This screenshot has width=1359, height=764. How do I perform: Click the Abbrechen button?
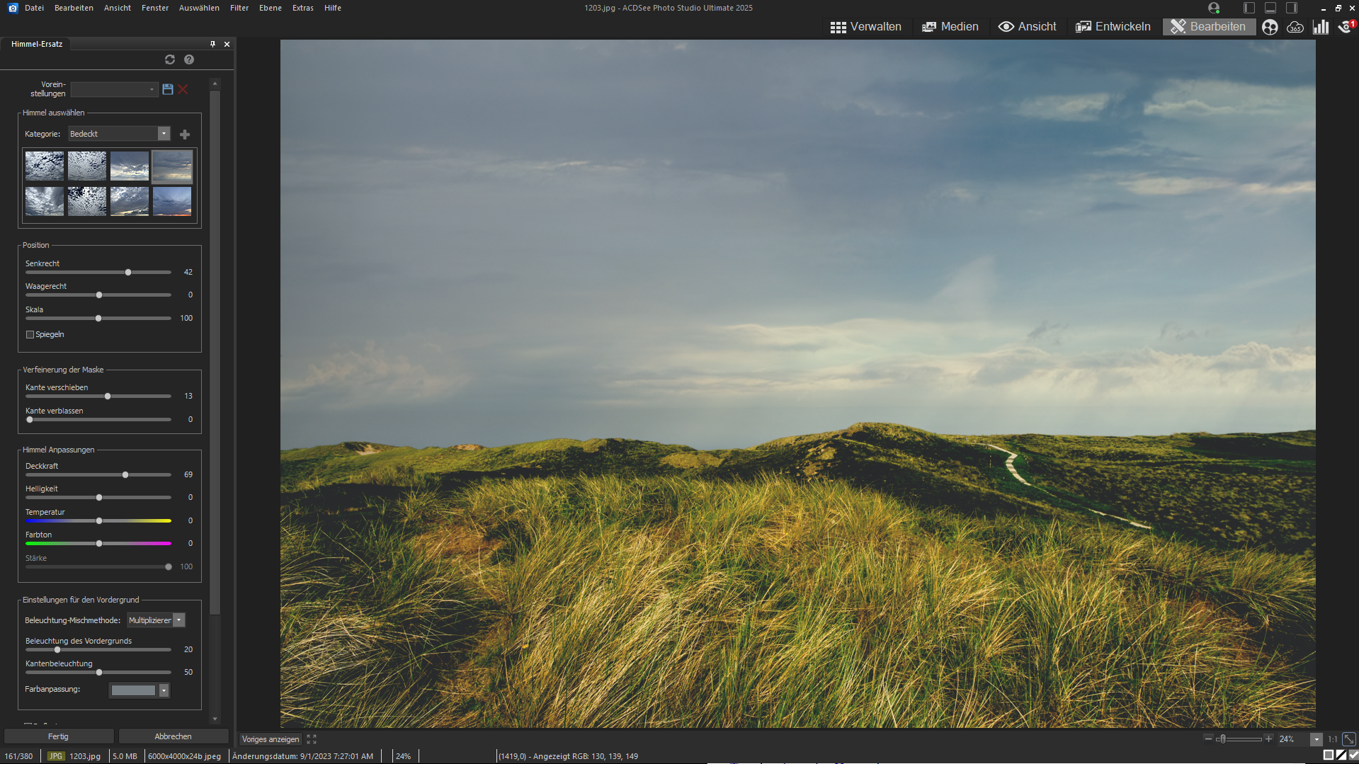(173, 736)
